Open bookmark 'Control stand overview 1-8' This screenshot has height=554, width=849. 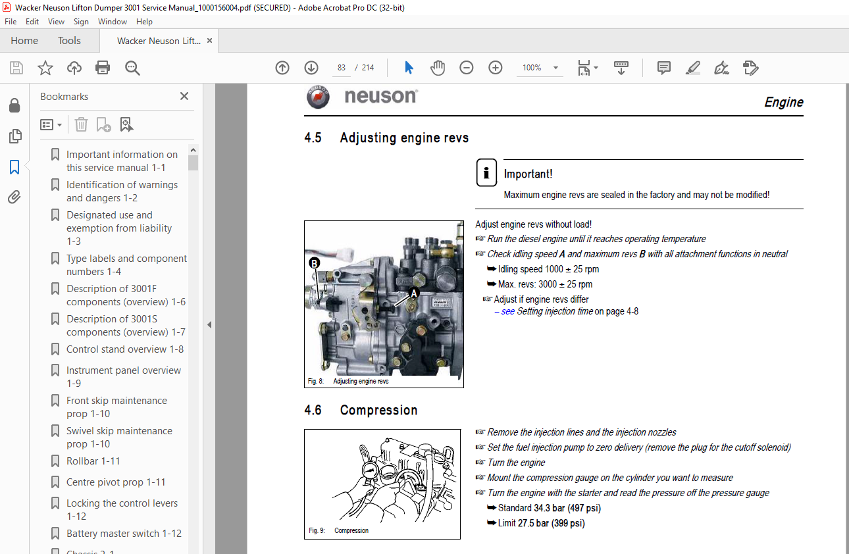click(125, 349)
